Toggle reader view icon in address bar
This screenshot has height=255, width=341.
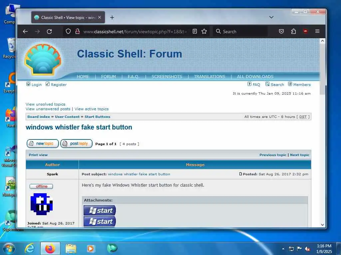[195, 32]
